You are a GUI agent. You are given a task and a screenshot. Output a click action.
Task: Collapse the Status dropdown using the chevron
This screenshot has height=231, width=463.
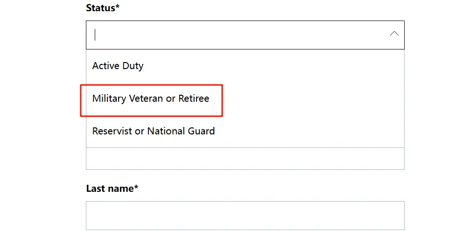coord(394,34)
